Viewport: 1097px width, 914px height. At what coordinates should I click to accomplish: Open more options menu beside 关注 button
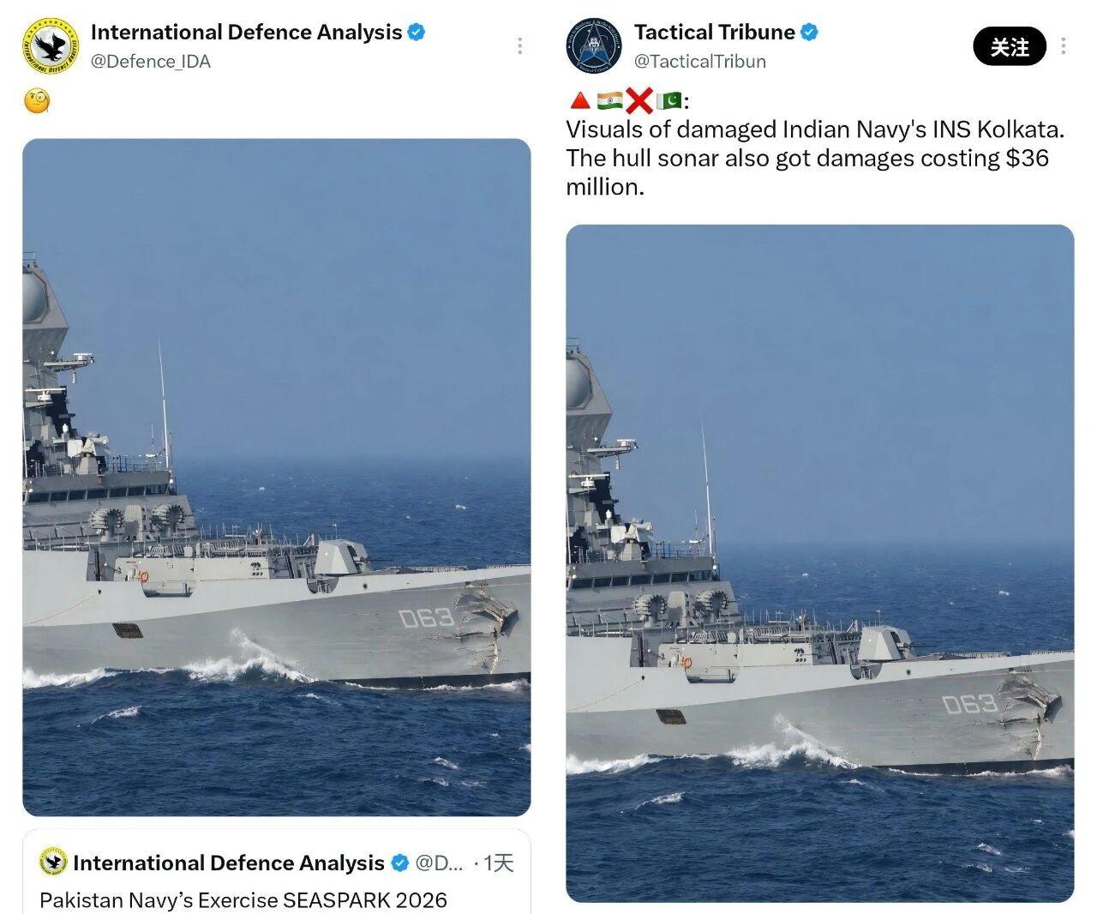click(1064, 45)
